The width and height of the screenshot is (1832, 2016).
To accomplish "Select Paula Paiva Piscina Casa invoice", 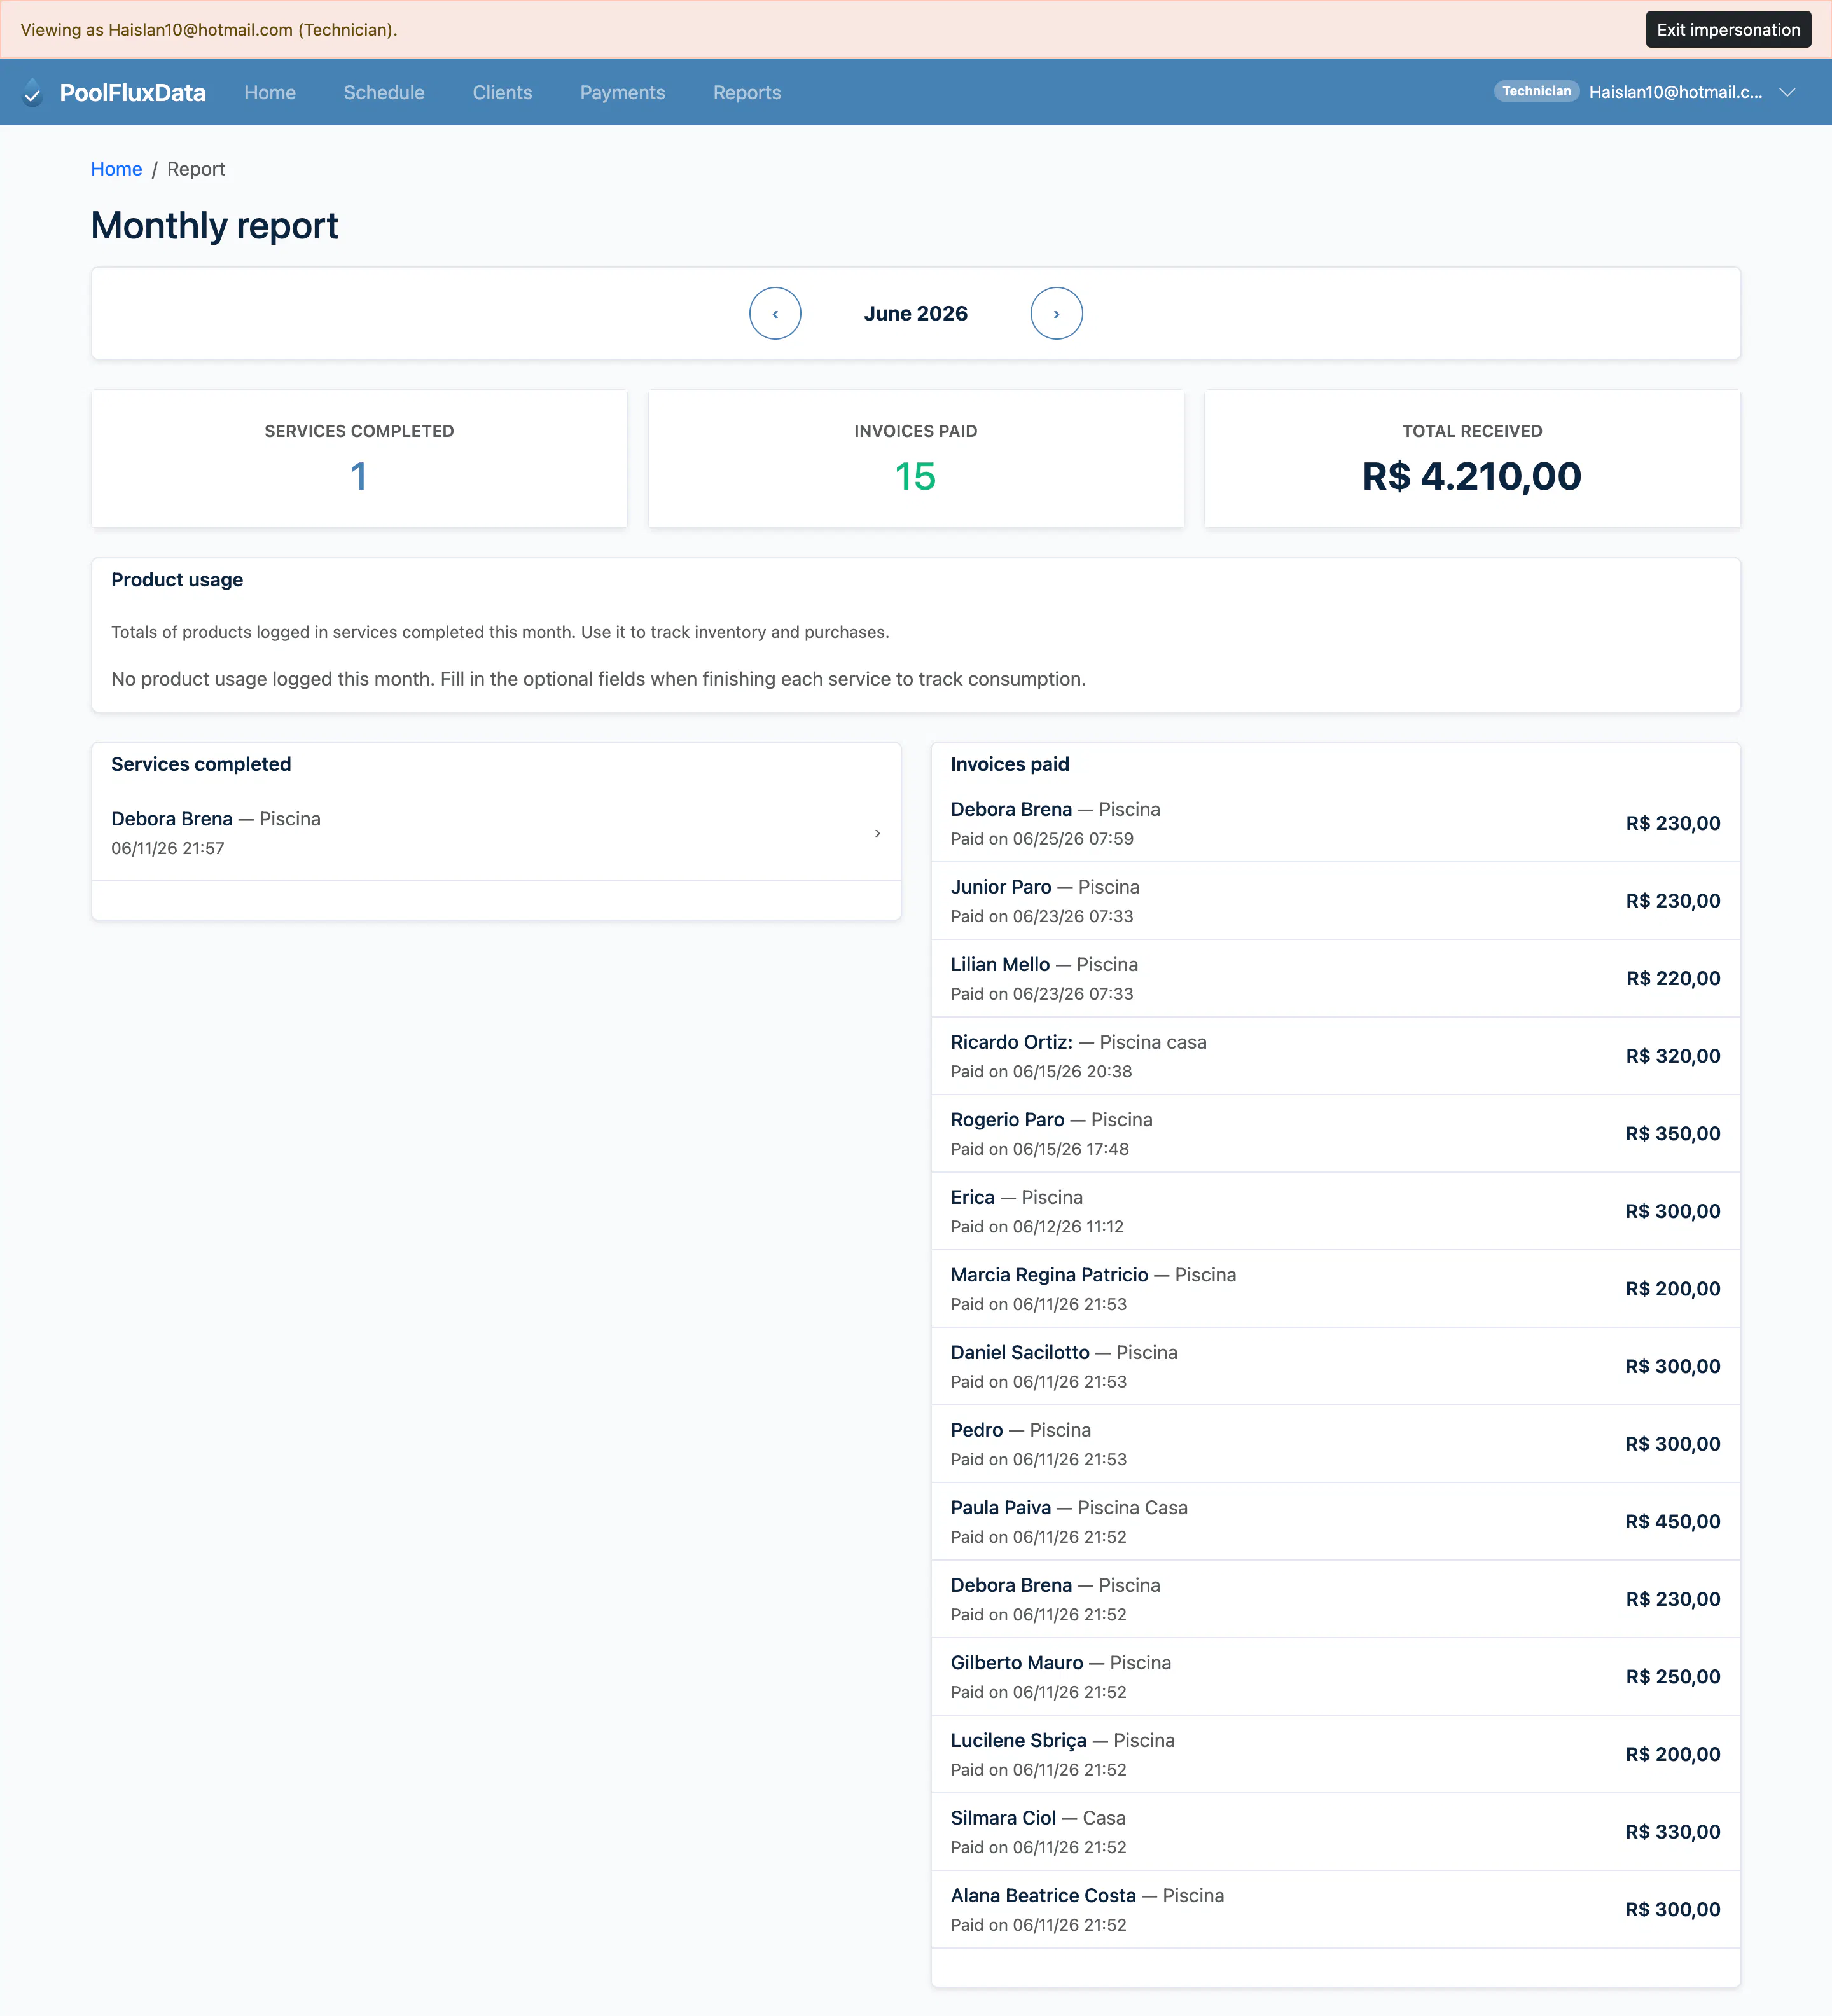I will pyautogui.click(x=1335, y=1521).
